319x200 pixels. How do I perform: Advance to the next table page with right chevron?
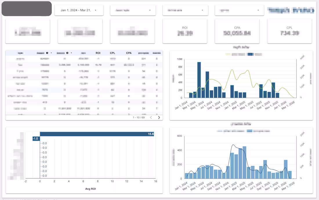point(159,117)
